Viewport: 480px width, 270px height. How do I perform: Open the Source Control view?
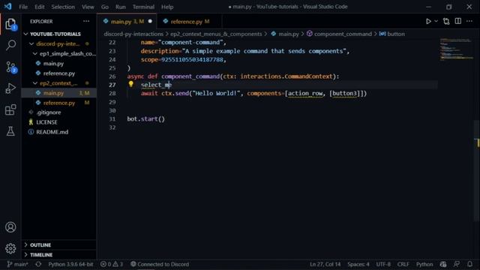point(11,67)
